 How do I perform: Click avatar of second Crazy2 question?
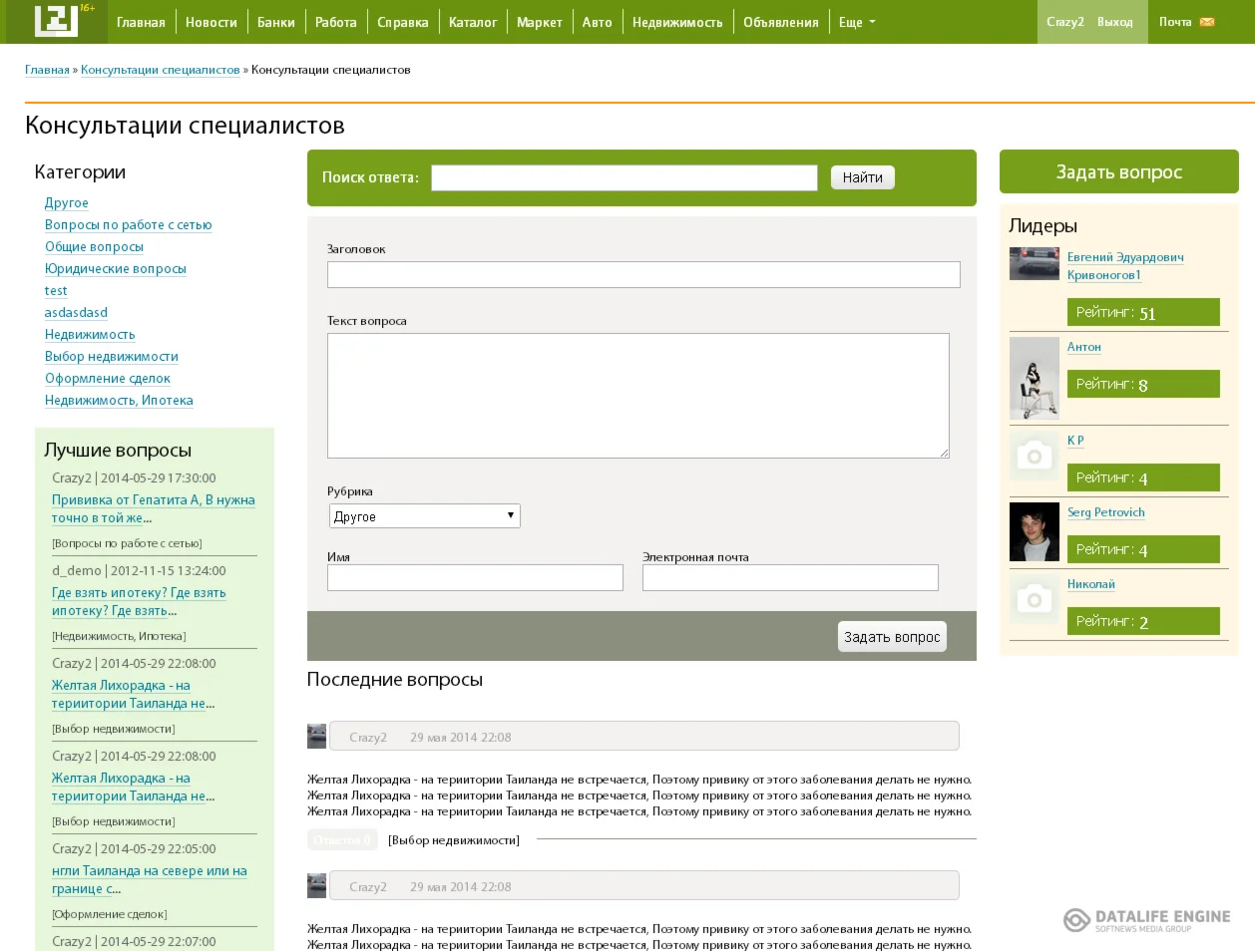[x=317, y=885]
